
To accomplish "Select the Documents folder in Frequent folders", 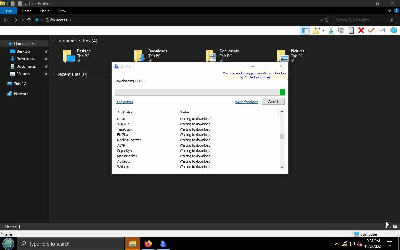I will tap(222, 56).
